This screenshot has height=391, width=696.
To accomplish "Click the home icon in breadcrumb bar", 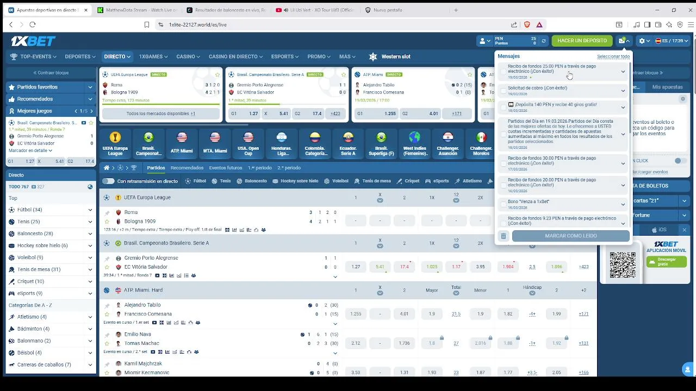I will click(107, 168).
